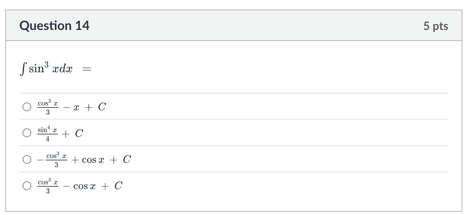Screen dimensions: 467x215
Task: Click the denominator 4 in sin⁴x option
Action: point(47,139)
